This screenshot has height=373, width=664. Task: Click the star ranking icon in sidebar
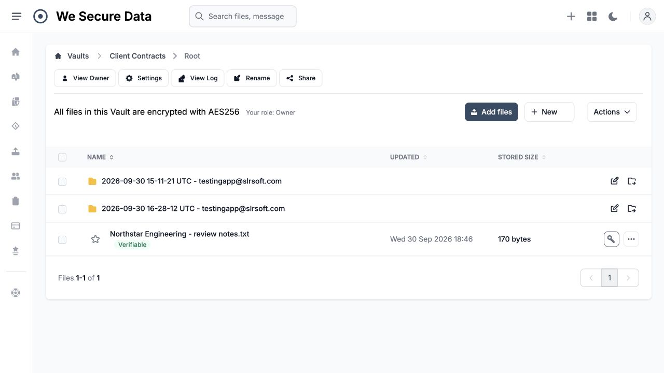coord(16,251)
